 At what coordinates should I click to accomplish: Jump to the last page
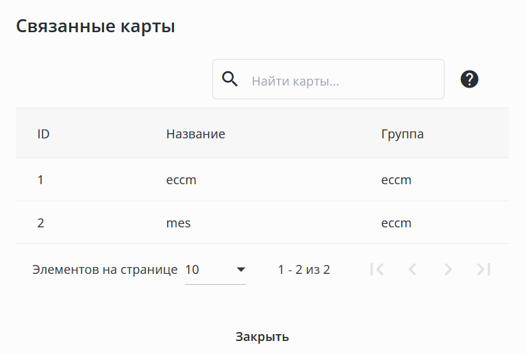point(484,270)
